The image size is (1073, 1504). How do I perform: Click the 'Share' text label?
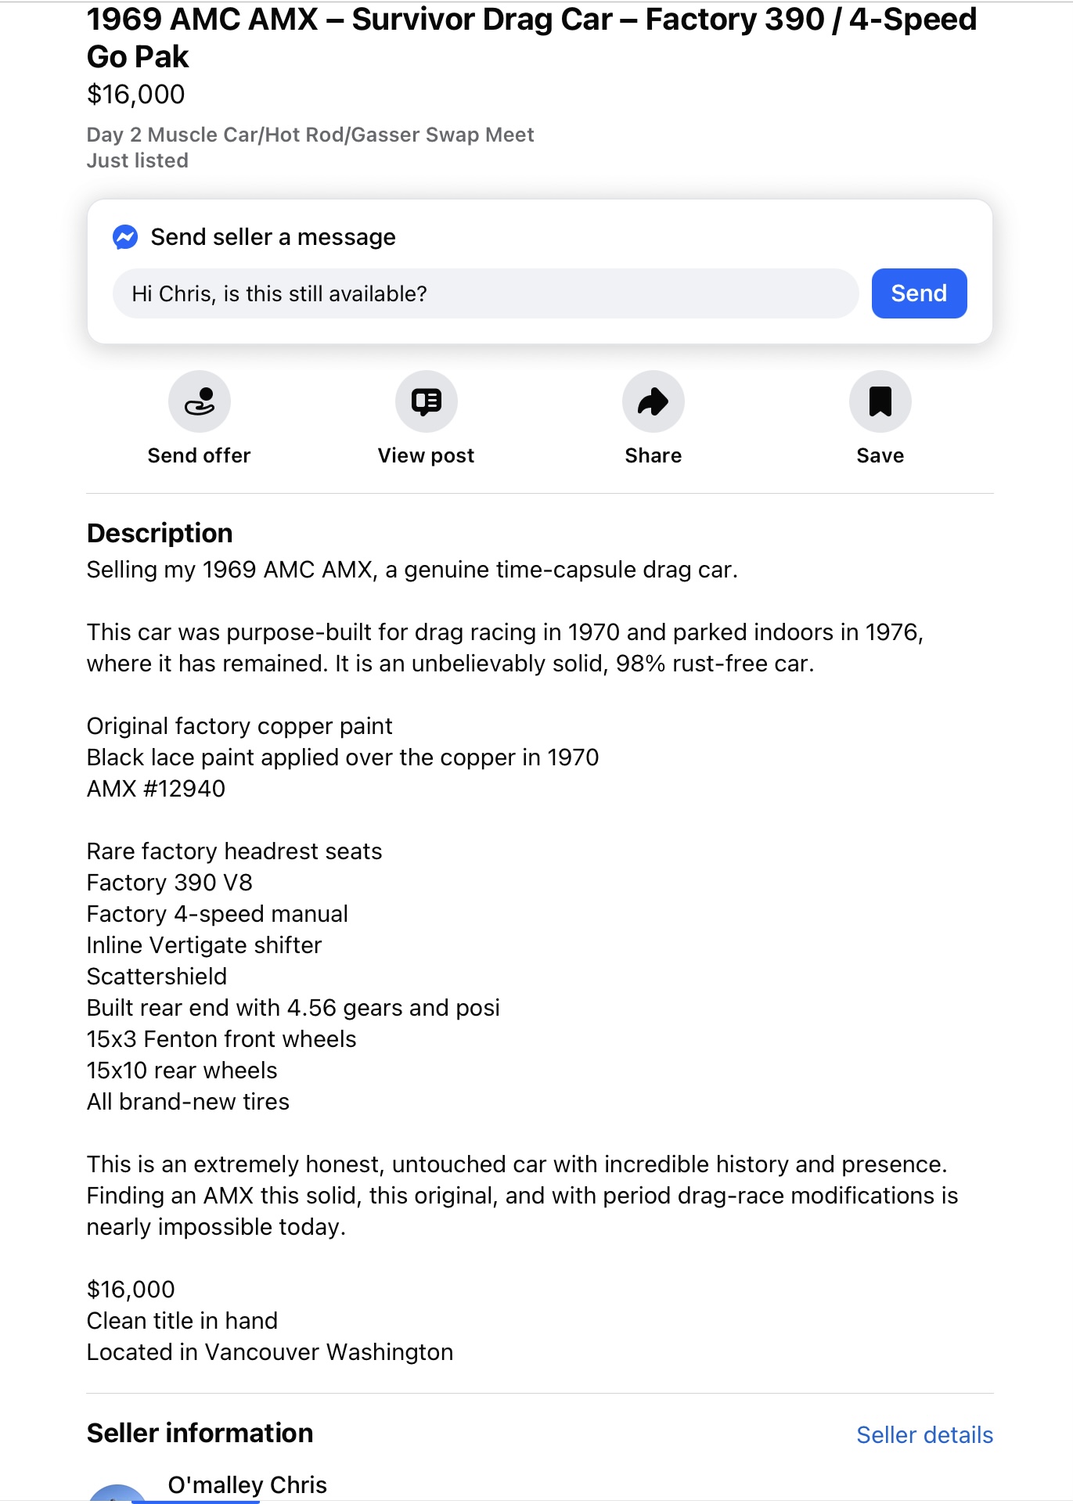point(654,455)
